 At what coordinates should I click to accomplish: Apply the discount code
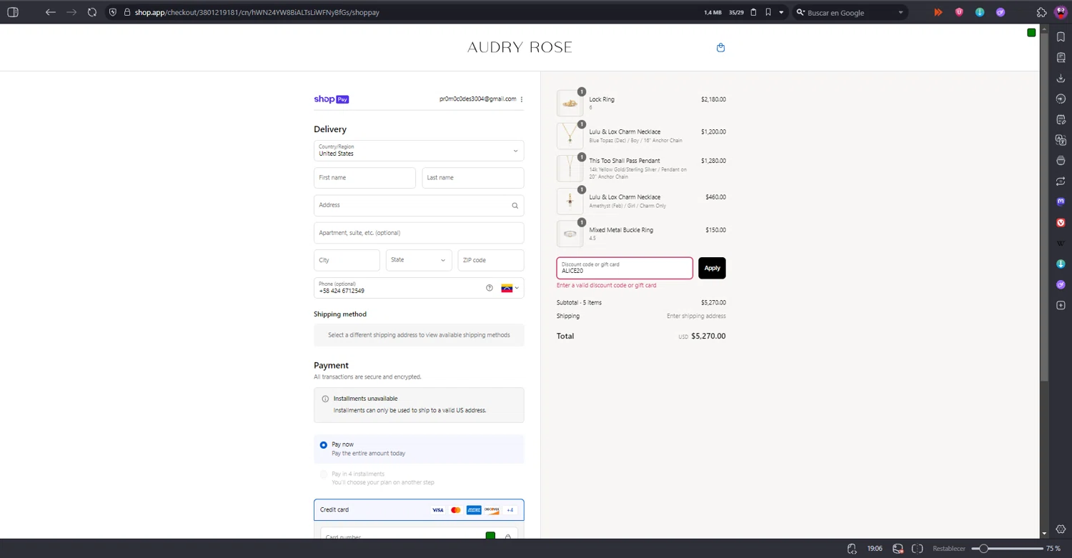(x=712, y=268)
